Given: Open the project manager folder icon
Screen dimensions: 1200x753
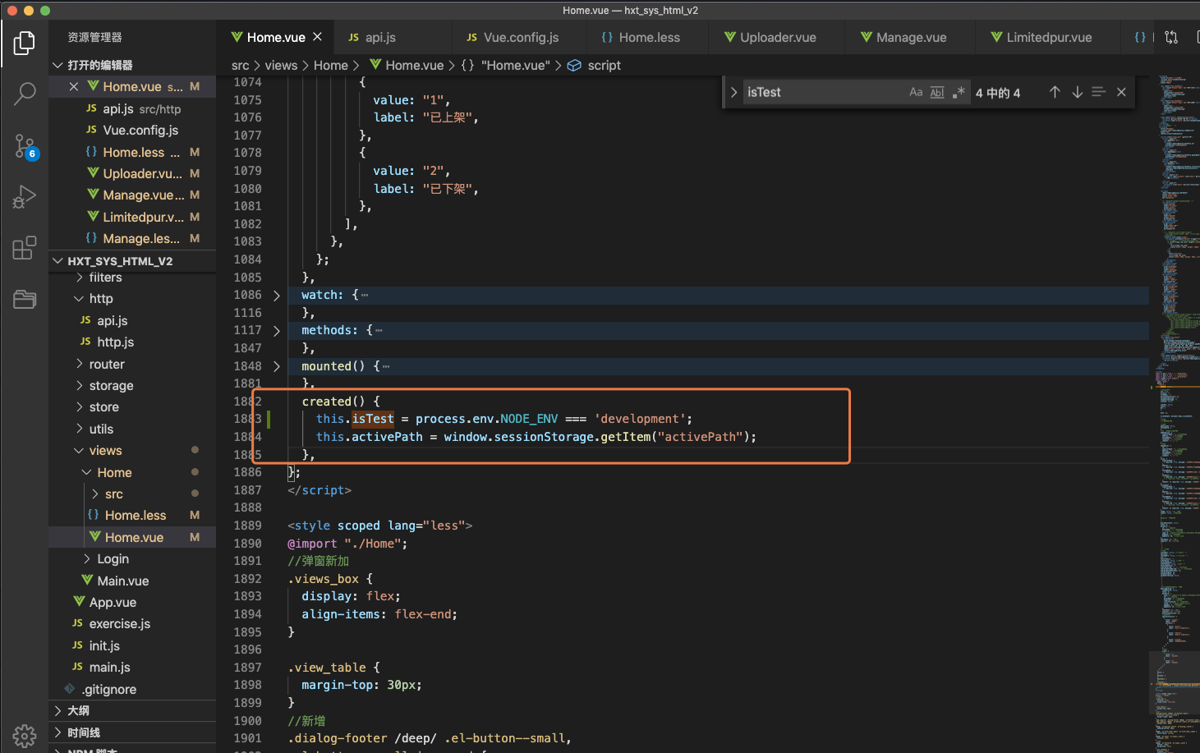Looking at the screenshot, I should pyautogui.click(x=25, y=299).
